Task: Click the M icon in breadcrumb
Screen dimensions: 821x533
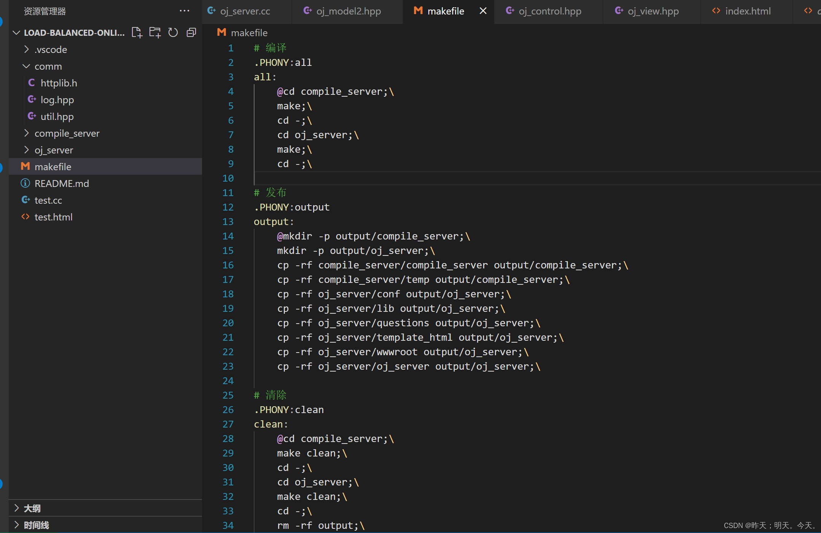Action: pos(221,32)
